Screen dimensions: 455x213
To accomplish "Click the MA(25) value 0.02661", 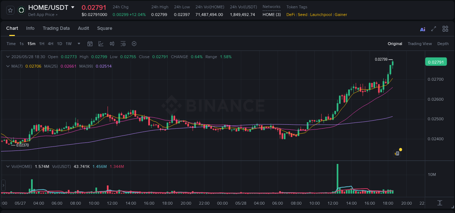I will 68,66.
